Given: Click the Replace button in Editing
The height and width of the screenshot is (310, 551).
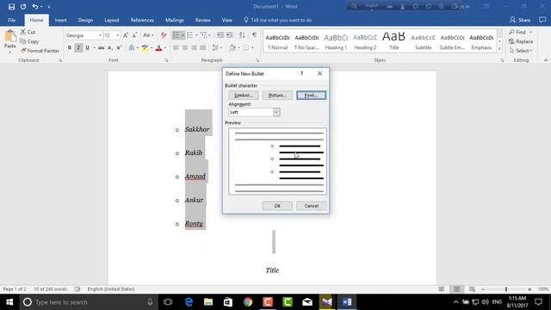Looking at the screenshot, I should pos(521,41).
